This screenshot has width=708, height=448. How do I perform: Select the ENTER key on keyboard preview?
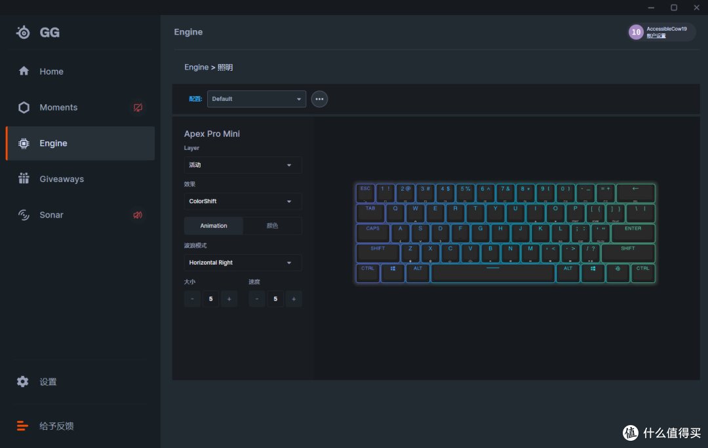tap(633, 233)
